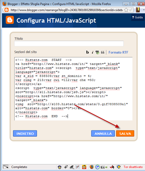
Task: Click the red checkmark cursor status icon
Action: click(112, 167)
